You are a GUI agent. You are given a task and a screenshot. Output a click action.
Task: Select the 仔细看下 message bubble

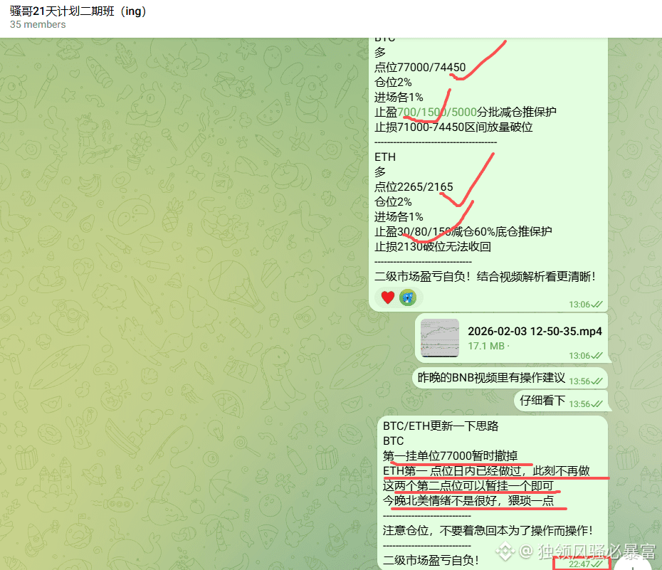tap(542, 401)
